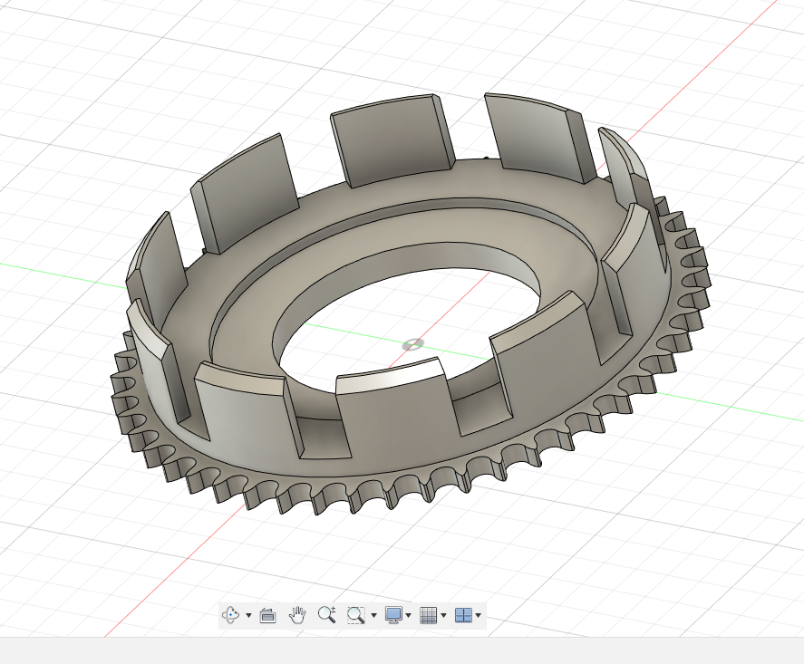Open the Grid and Snaps dropdown arrow
This screenshot has width=804, height=664.
pyautogui.click(x=443, y=616)
